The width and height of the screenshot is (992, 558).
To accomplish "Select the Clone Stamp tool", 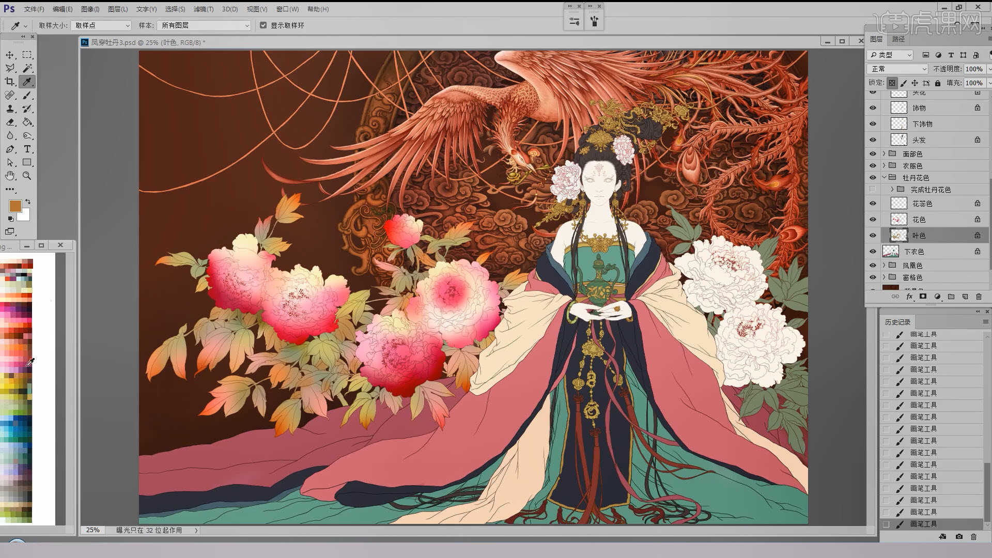I will pos(10,109).
